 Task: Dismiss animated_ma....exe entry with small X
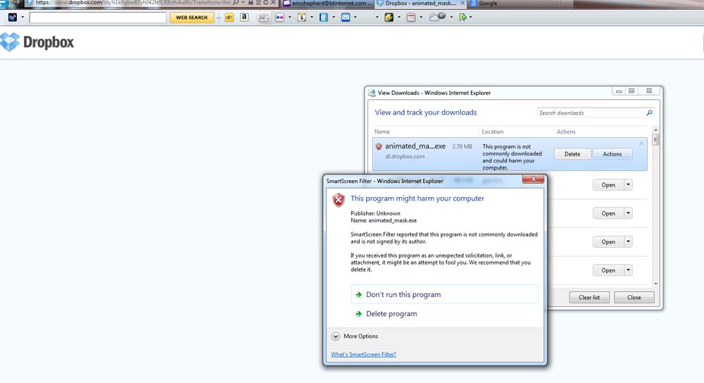(x=641, y=143)
